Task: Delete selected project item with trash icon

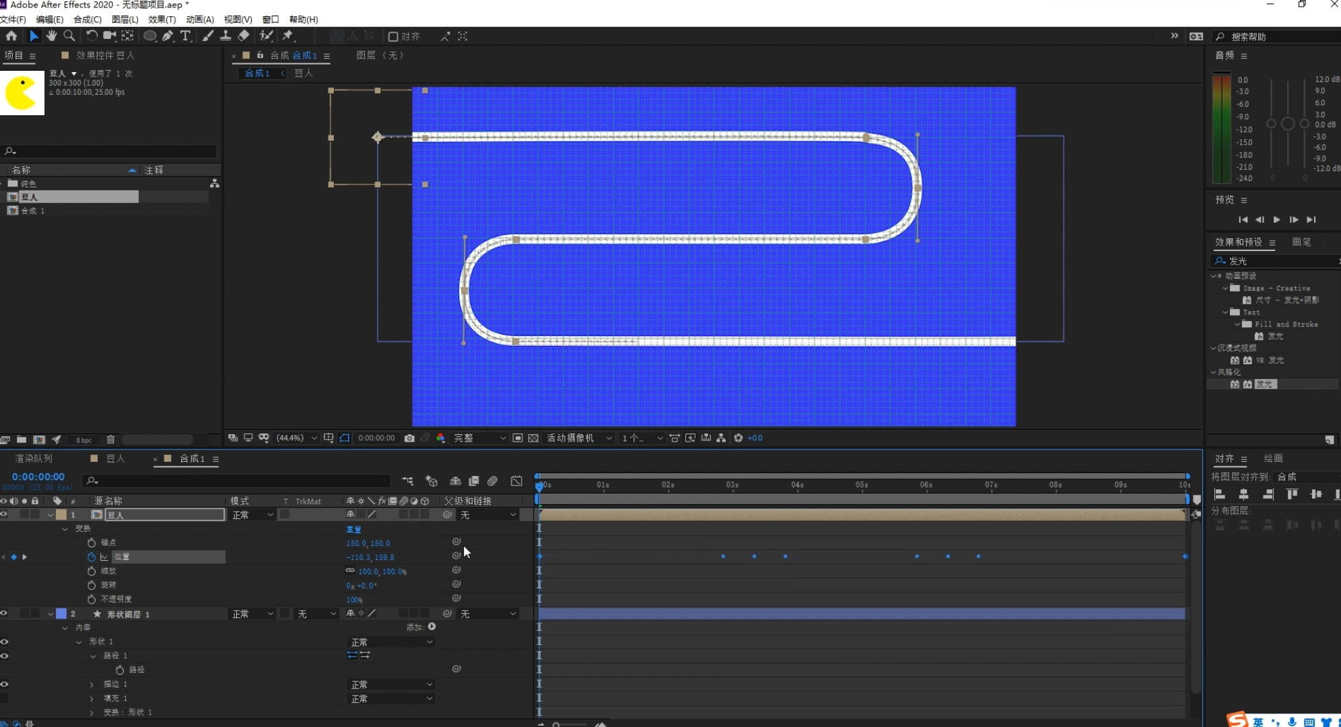Action: click(110, 440)
